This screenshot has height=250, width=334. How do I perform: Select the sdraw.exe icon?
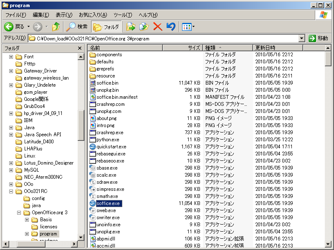click(x=92, y=182)
